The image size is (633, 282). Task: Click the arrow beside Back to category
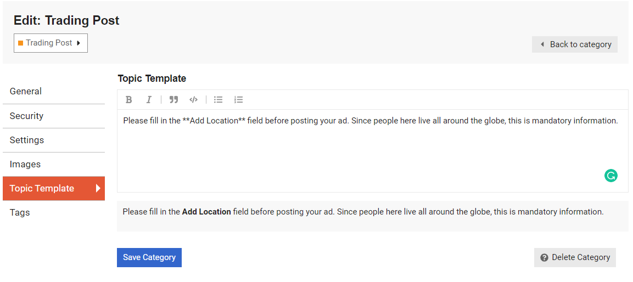tap(542, 44)
